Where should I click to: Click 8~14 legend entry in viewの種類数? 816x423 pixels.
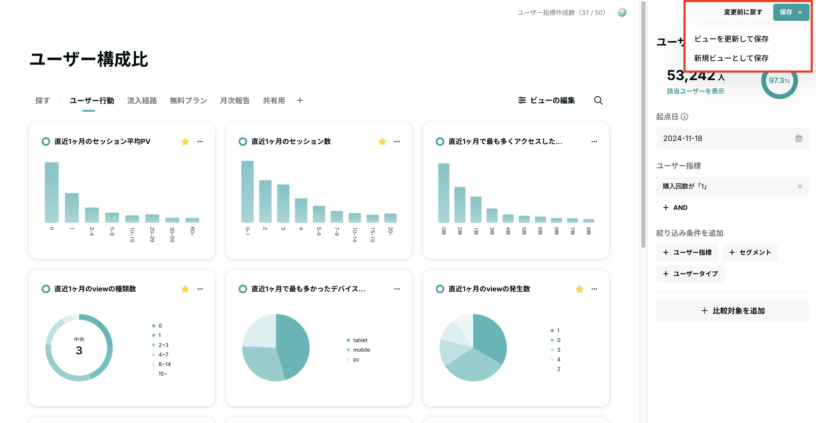tap(162, 365)
